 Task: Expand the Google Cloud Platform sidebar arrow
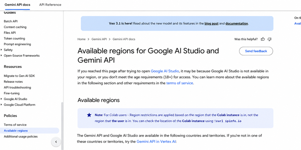2,105
